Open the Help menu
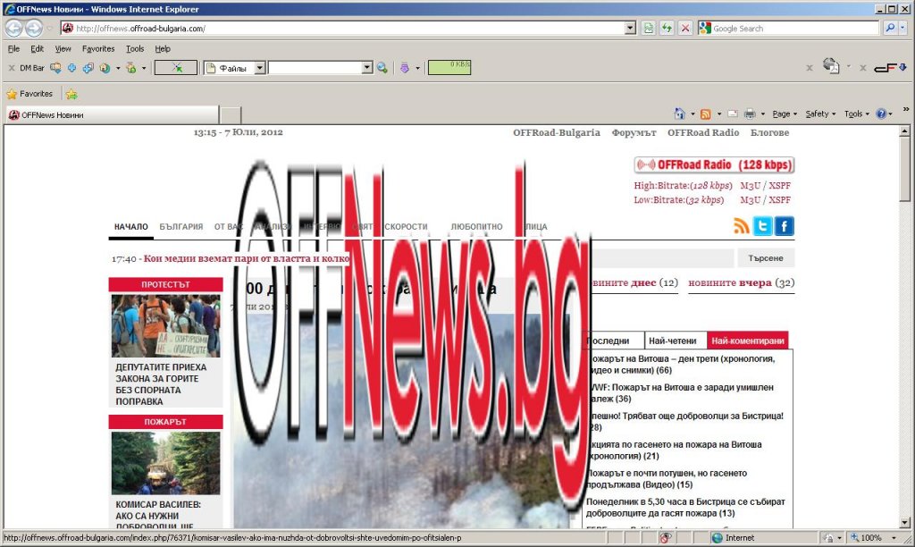The image size is (915, 547). click(163, 48)
